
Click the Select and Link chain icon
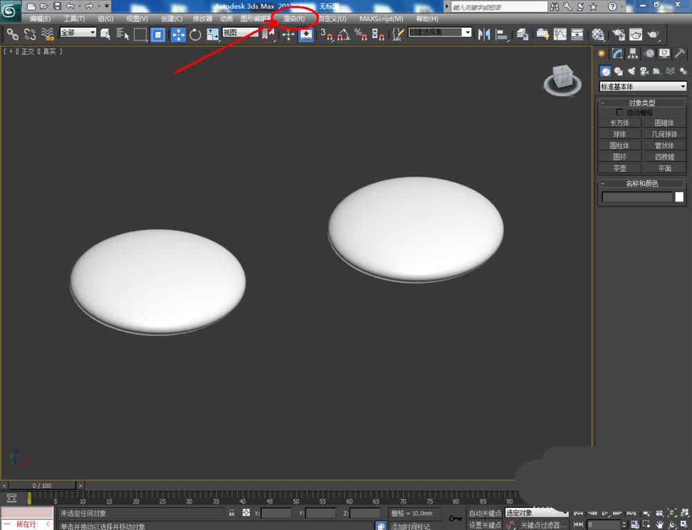(x=12, y=34)
